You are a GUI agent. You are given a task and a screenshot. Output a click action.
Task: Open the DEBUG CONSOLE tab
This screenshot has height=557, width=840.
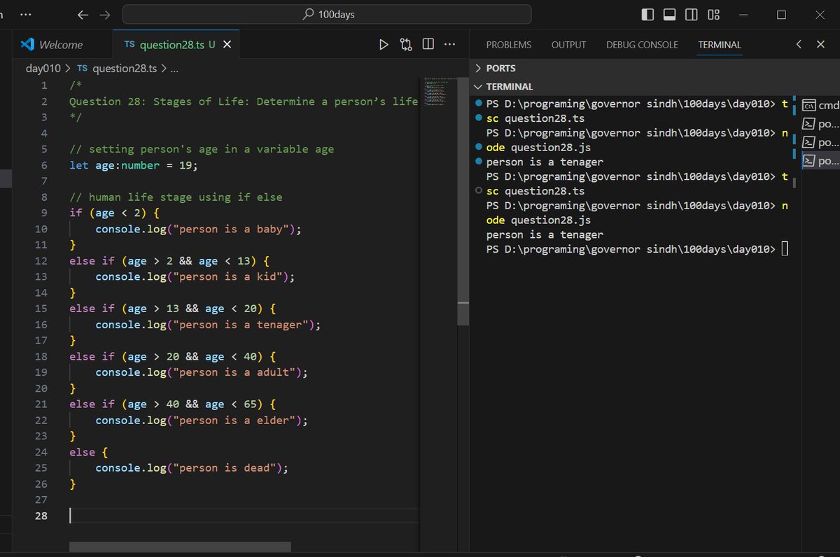coord(642,45)
